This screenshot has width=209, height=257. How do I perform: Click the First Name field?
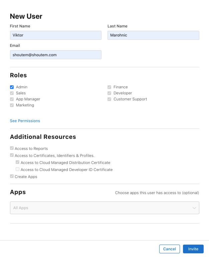click(55, 35)
